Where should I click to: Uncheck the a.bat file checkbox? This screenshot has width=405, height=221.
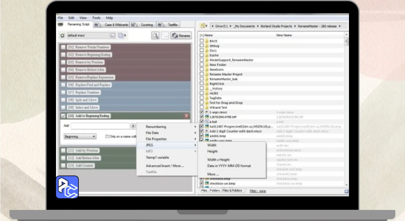202,122
